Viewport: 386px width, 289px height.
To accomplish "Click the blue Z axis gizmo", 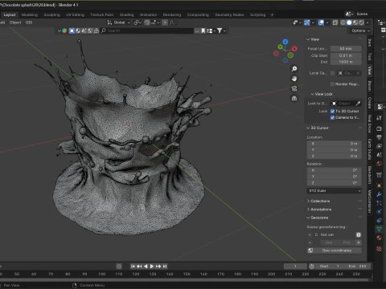I will [285, 42].
